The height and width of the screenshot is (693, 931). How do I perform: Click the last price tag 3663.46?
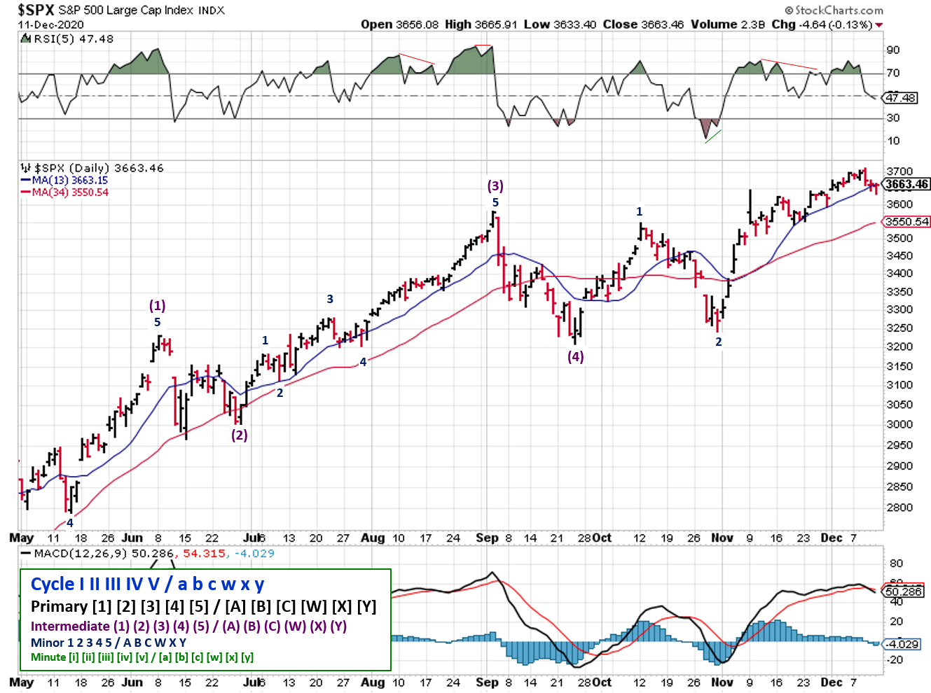906,184
